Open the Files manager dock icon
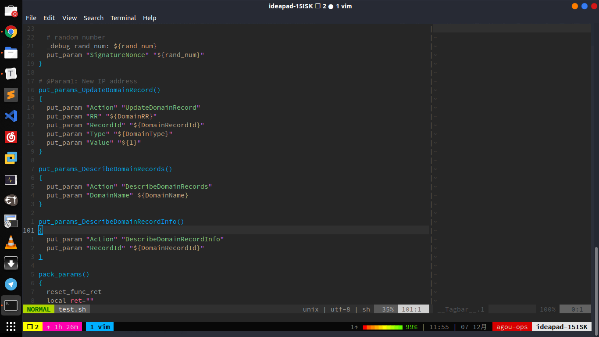 pyautogui.click(x=11, y=53)
